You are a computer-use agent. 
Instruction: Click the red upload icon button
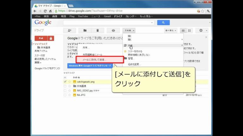tap(51, 38)
